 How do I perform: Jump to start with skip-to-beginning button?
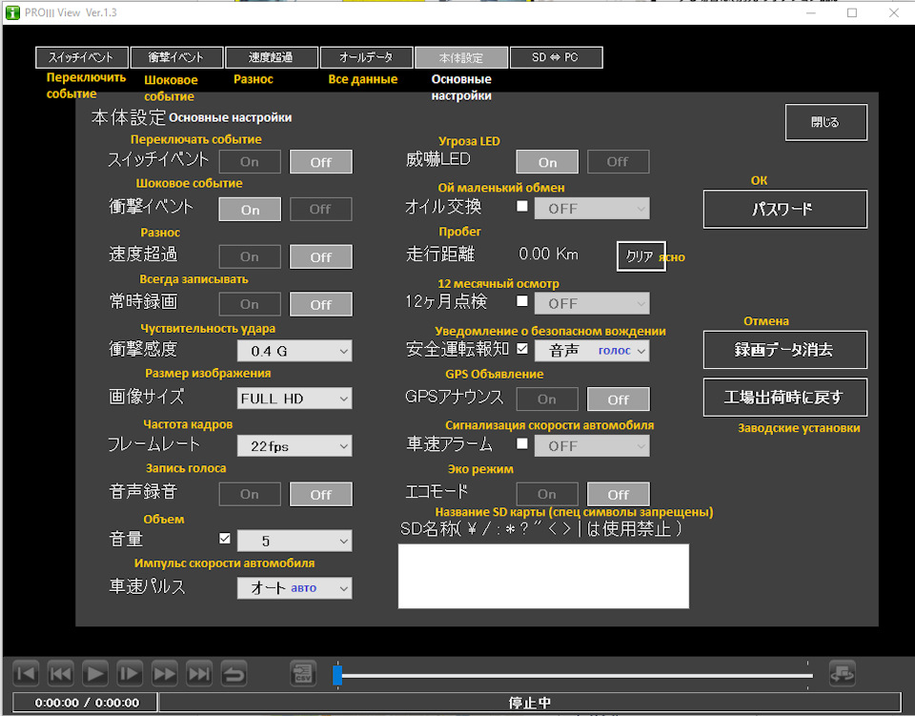coord(26,674)
